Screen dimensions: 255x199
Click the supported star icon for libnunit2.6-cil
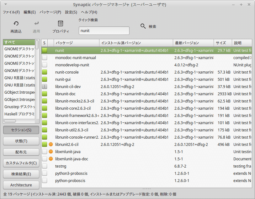click(x=51, y=144)
